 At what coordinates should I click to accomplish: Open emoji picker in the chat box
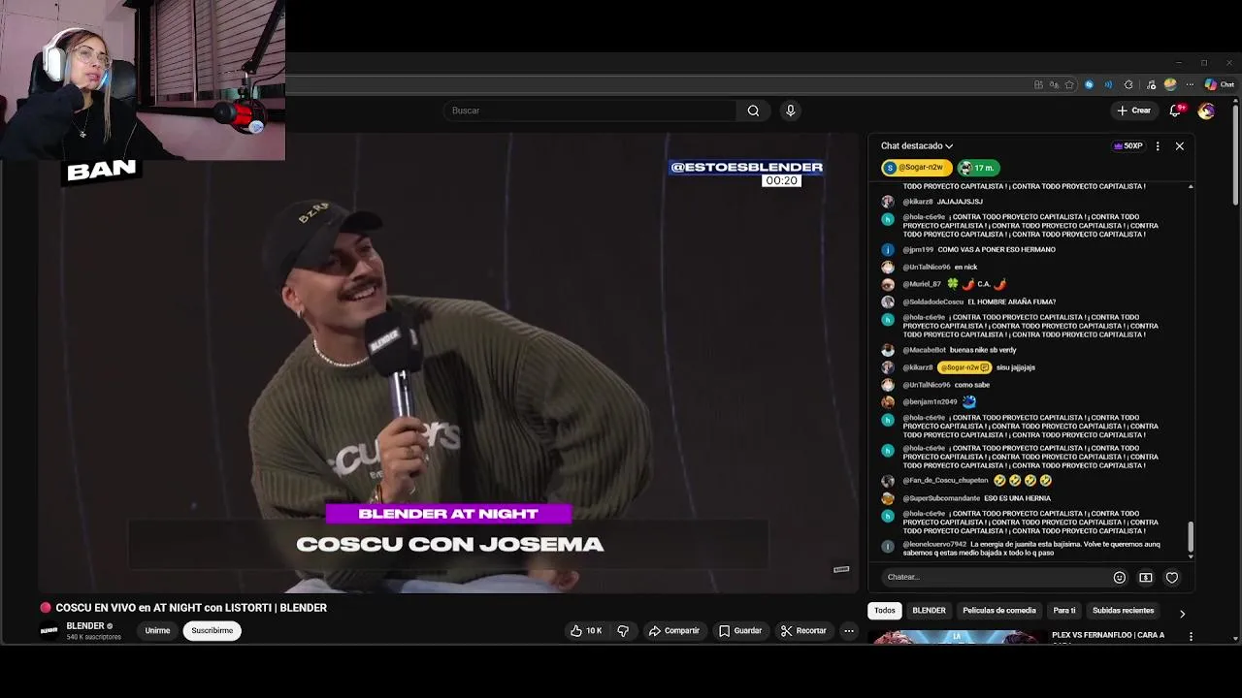pyautogui.click(x=1119, y=577)
